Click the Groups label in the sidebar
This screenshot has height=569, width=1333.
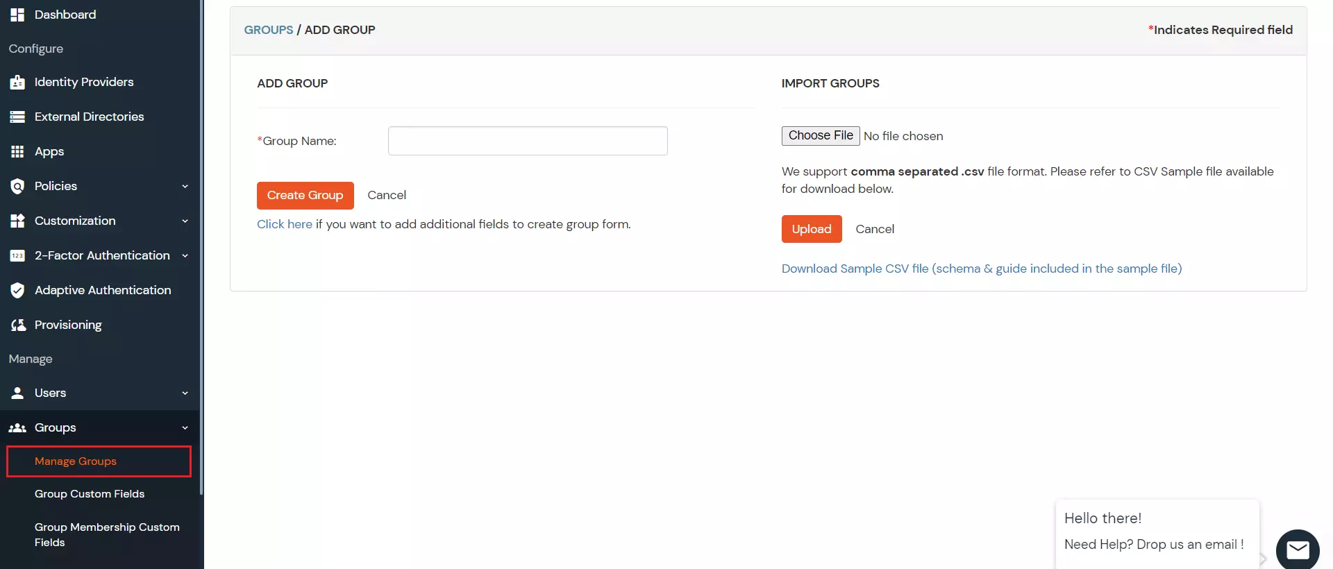tap(56, 427)
